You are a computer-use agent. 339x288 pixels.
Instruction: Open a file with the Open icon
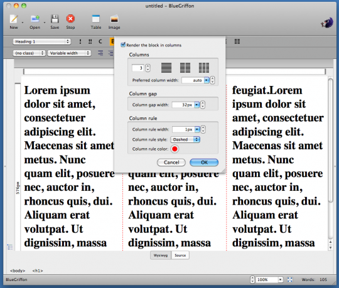(x=35, y=19)
